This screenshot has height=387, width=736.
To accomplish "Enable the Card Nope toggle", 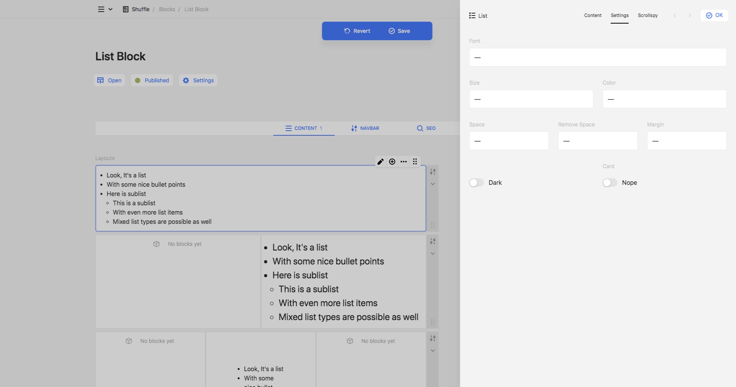I will click(610, 182).
